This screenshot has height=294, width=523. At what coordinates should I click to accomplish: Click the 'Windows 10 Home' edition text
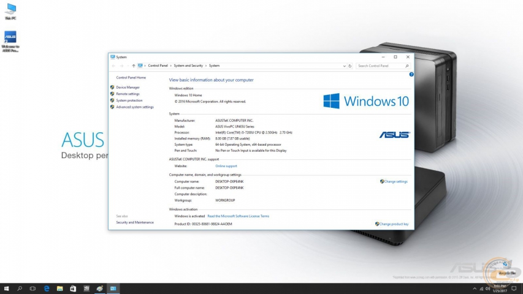click(188, 96)
